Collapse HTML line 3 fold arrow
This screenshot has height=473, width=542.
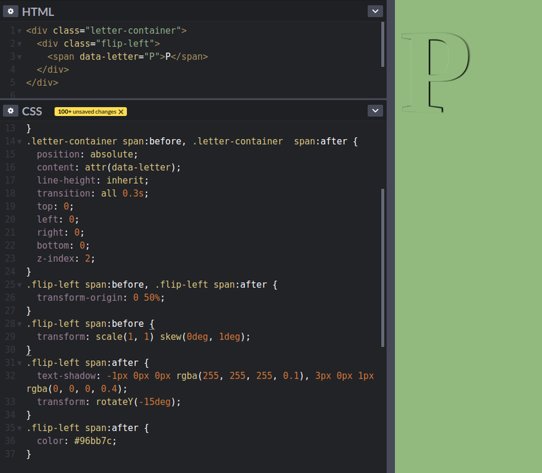click(x=20, y=57)
